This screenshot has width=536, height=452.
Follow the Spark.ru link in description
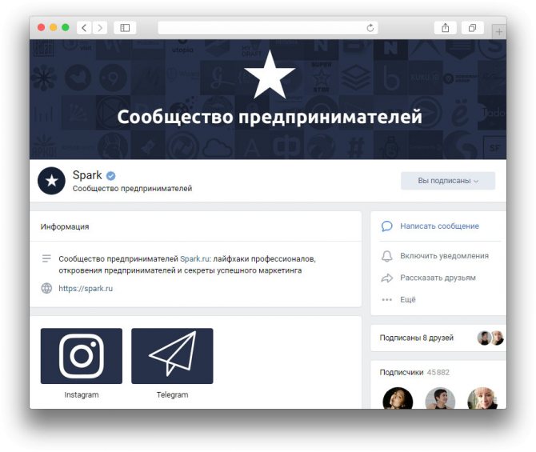194,259
